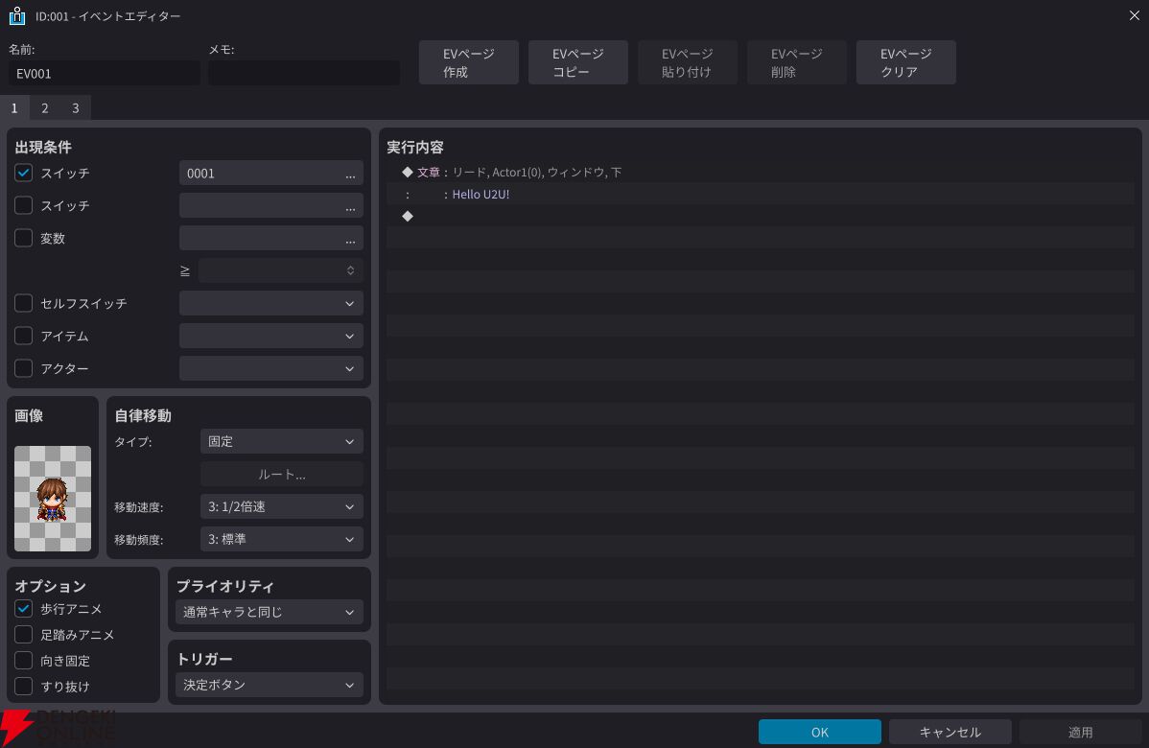The width and height of the screenshot is (1149, 748).
Task: Click the ルート... button
Action: pyautogui.click(x=281, y=474)
